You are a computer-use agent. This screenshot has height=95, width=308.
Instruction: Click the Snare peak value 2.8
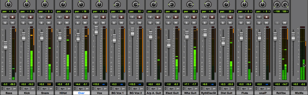49,84
